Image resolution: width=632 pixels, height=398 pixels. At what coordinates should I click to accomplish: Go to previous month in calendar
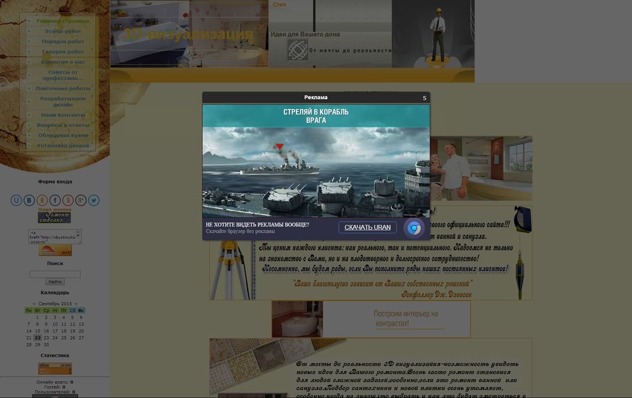point(34,304)
